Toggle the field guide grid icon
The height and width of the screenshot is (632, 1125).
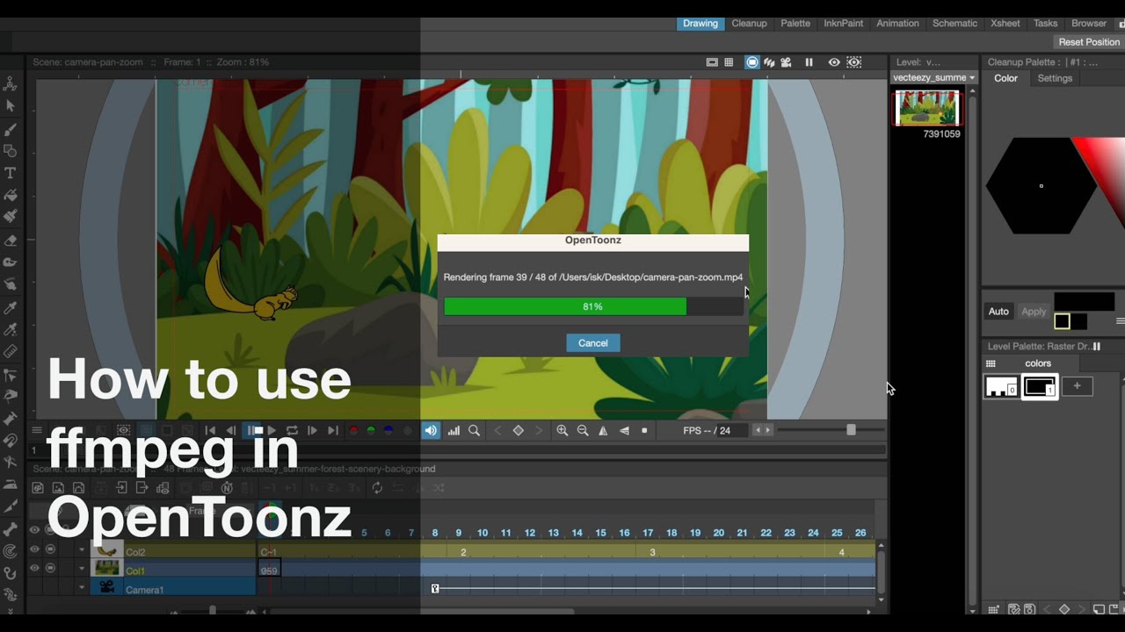(729, 62)
